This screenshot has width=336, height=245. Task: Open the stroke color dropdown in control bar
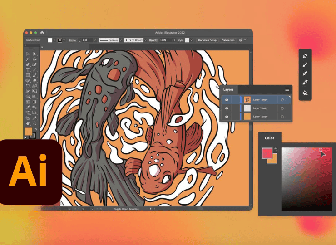coord(64,40)
